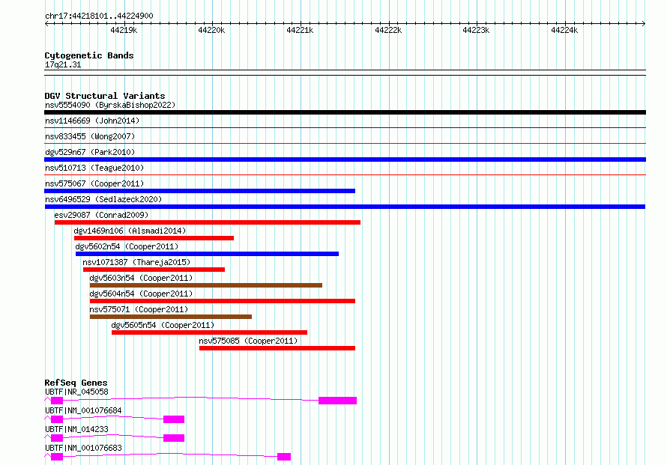Screen dimensions: 667x465
Task: Click the UBTF|NM_014233 transcript label
Action: (76, 429)
